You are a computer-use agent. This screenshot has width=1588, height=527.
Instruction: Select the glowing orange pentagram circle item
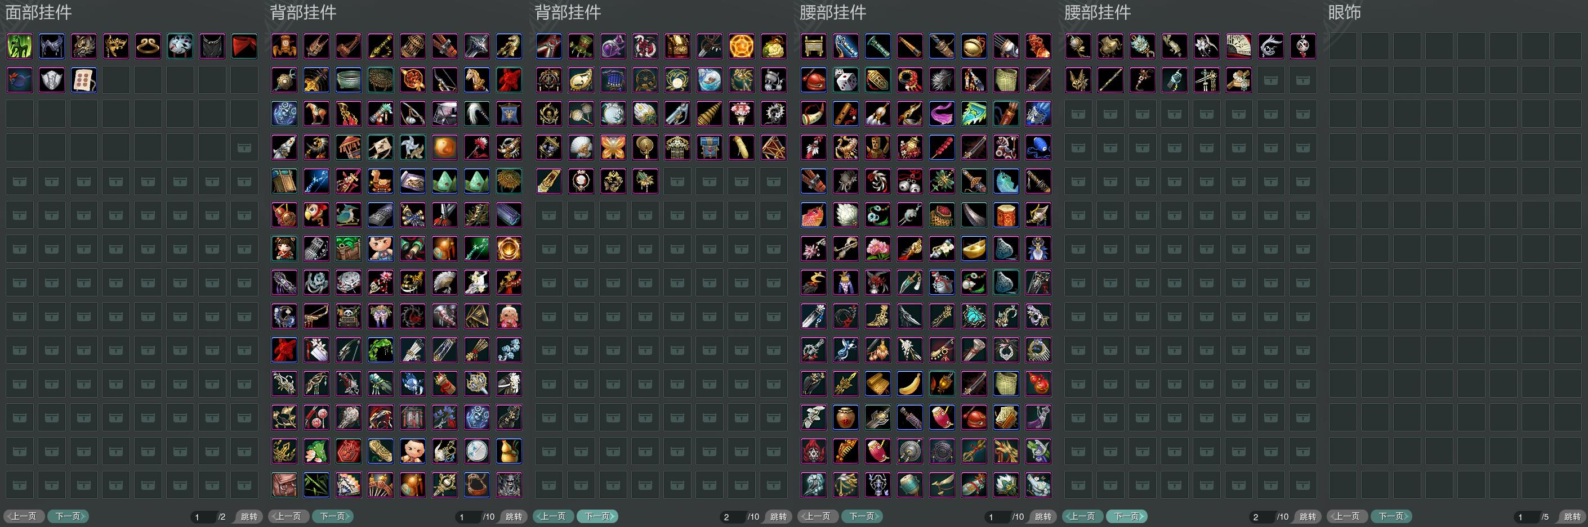[742, 46]
